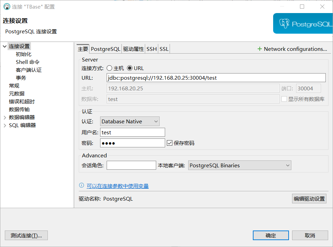Switch to the 主要 tab
This screenshot has width=333, height=247.
click(x=83, y=49)
